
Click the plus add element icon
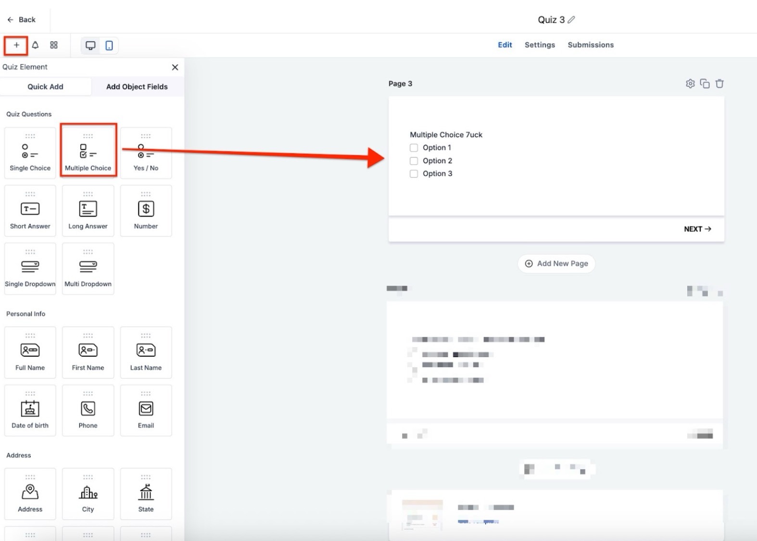pos(16,45)
